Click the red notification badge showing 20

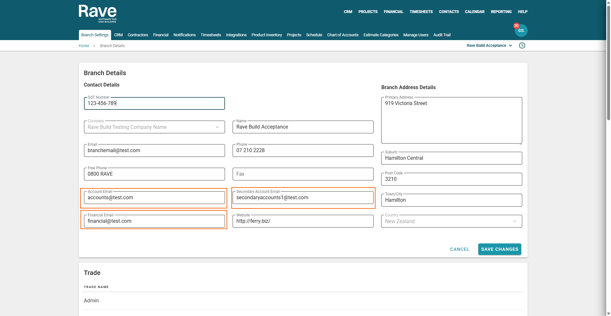[x=516, y=26]
